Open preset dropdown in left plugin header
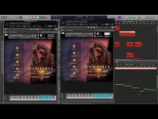The width and height of the screenshot is (158, 119). (x=20, y=23)
